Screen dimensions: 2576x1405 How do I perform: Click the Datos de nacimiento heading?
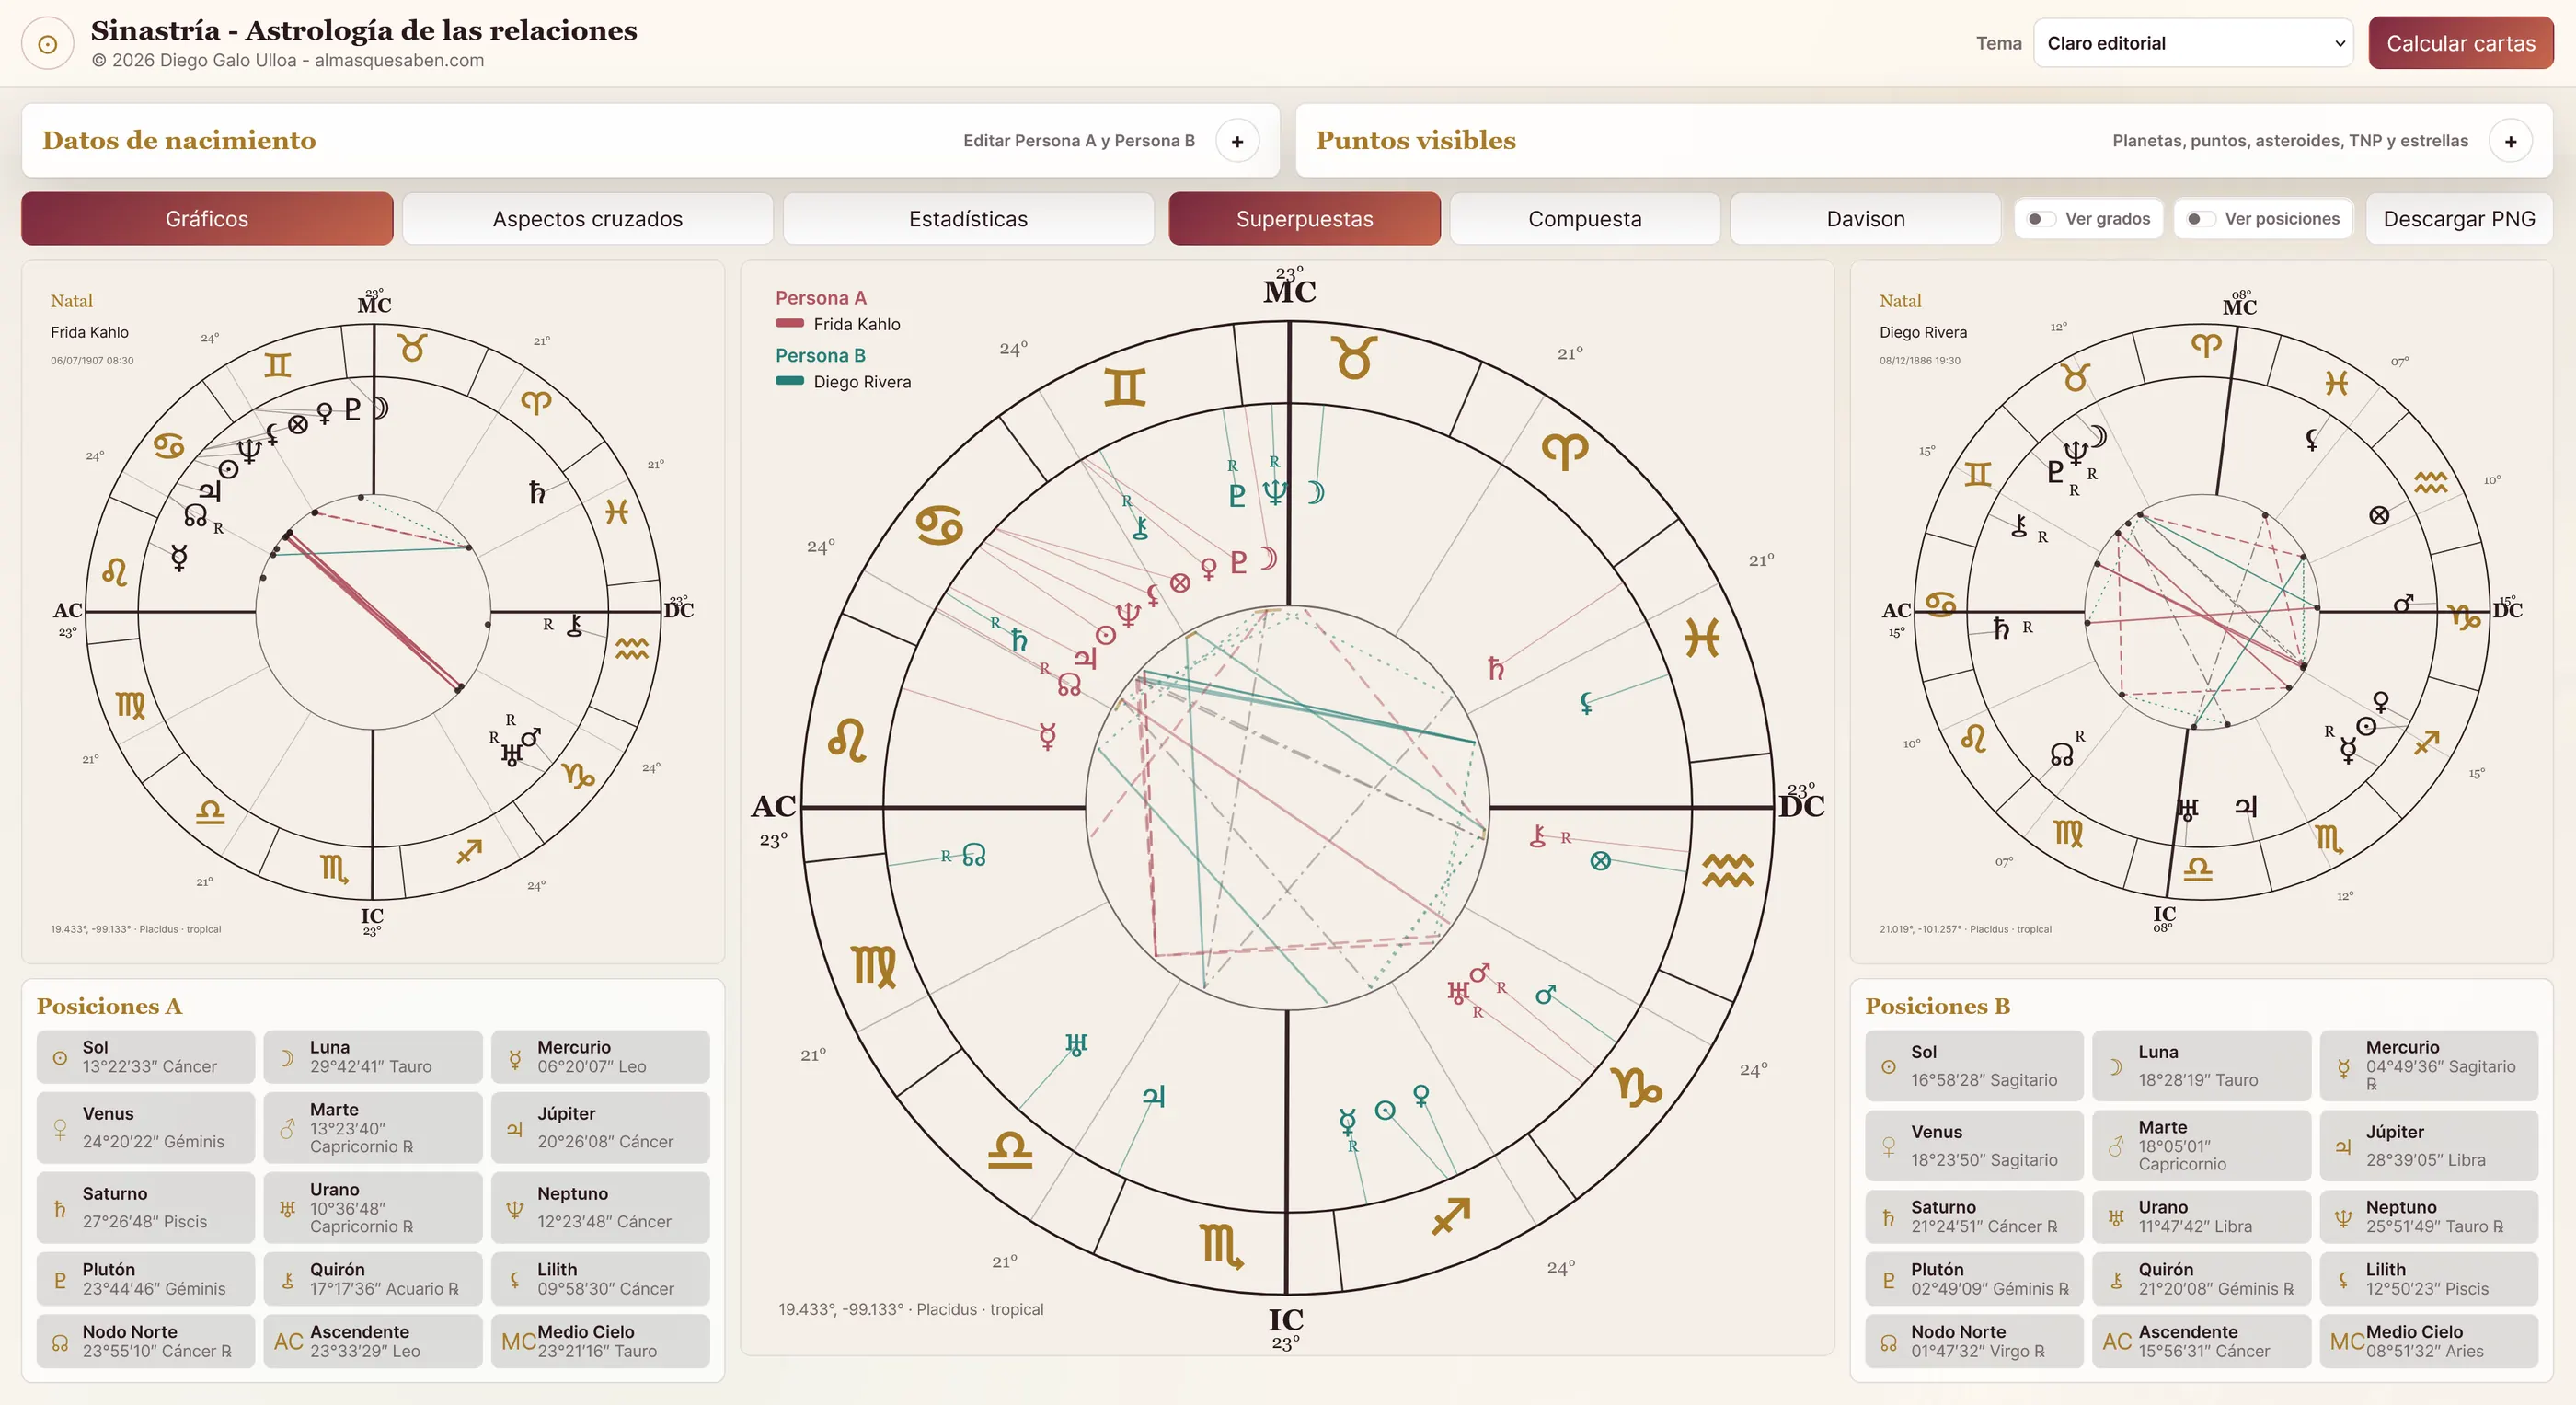[x=179, y=141]
